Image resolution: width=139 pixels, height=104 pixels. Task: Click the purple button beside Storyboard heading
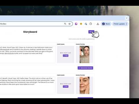91,32
